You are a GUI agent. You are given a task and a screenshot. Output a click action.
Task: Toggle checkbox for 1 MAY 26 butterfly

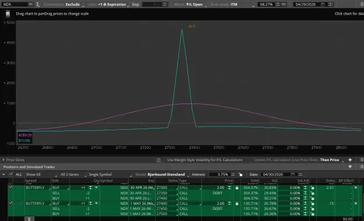tap(10, 203)
